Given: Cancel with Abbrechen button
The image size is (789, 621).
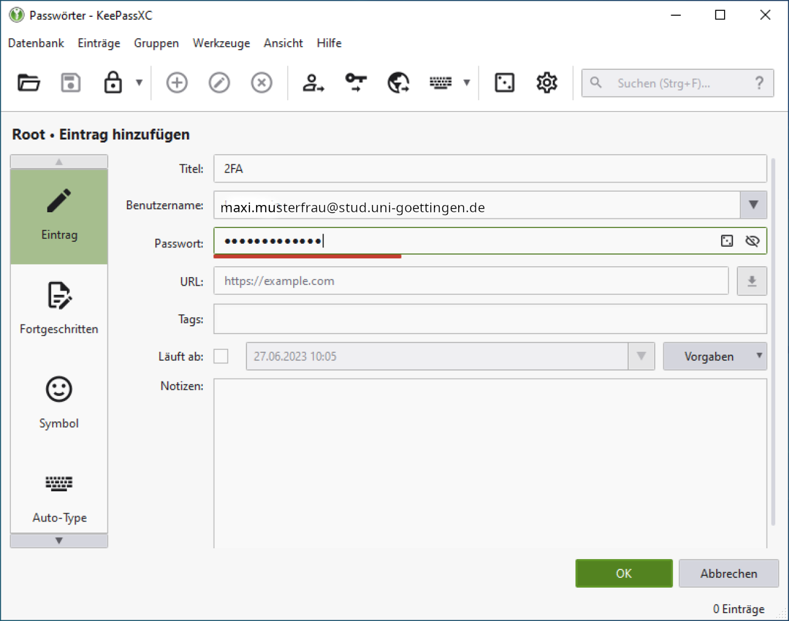Looking at the screenshot, I should click(x=728, y=573).
